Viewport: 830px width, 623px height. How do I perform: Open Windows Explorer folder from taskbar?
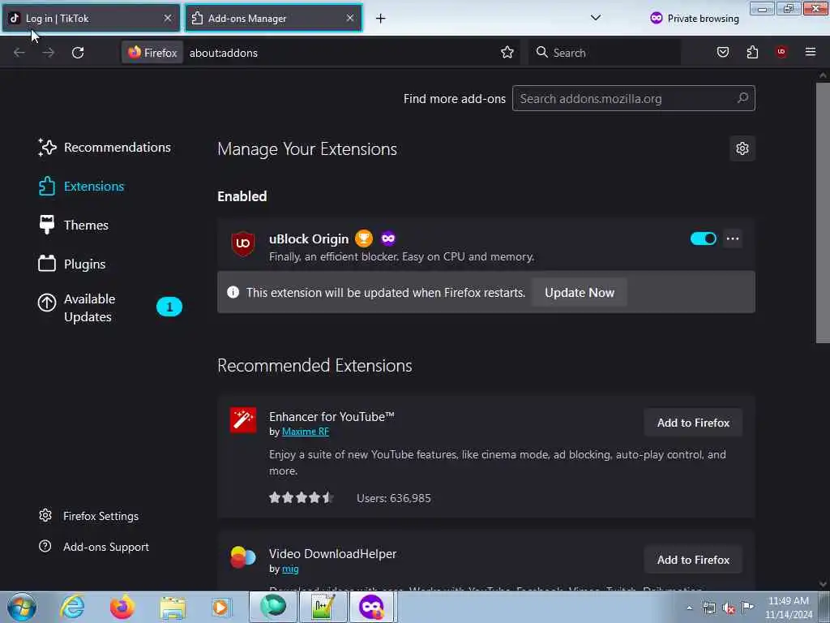[173, 607]
